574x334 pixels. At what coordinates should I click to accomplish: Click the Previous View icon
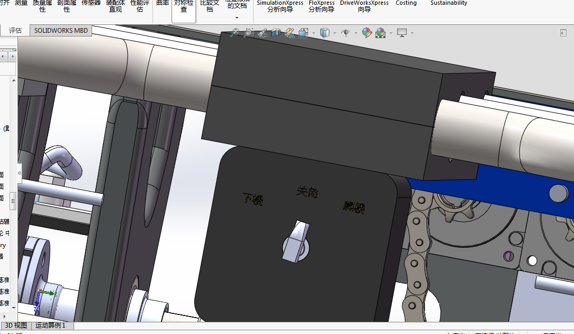[x=262, y=33]
